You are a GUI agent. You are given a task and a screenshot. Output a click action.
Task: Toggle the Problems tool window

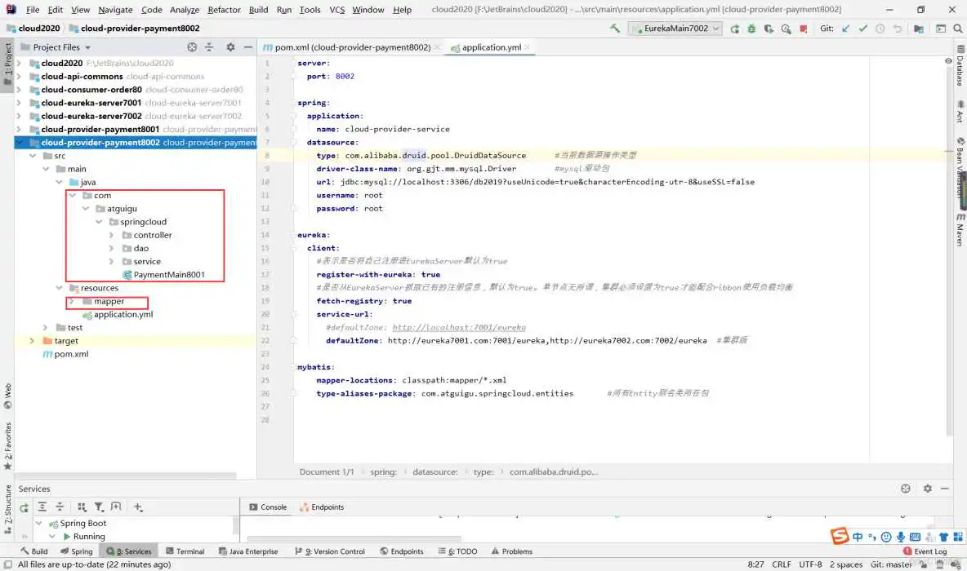[511, 551]
